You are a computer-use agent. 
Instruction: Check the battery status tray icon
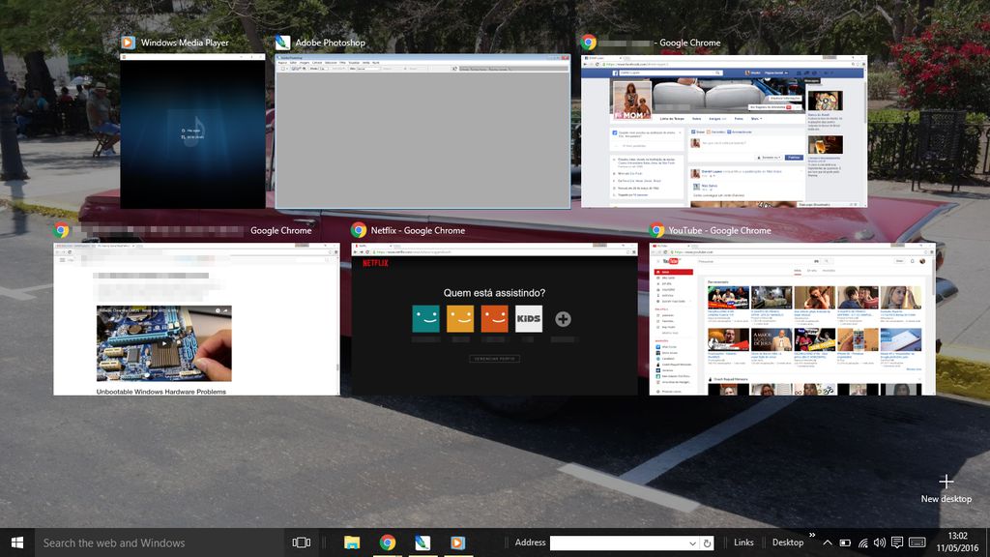click(x=845, y=542)
